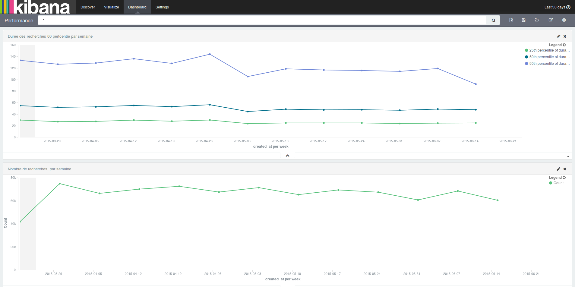Open the Last 90 days time picker
The height and width of the screenshot is (287, 575).
coord(557,7)
